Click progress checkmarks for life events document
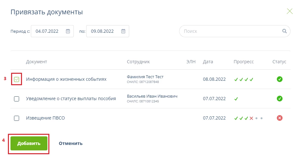The height and width of the screenshot is (158, 301). coord(243,79)
